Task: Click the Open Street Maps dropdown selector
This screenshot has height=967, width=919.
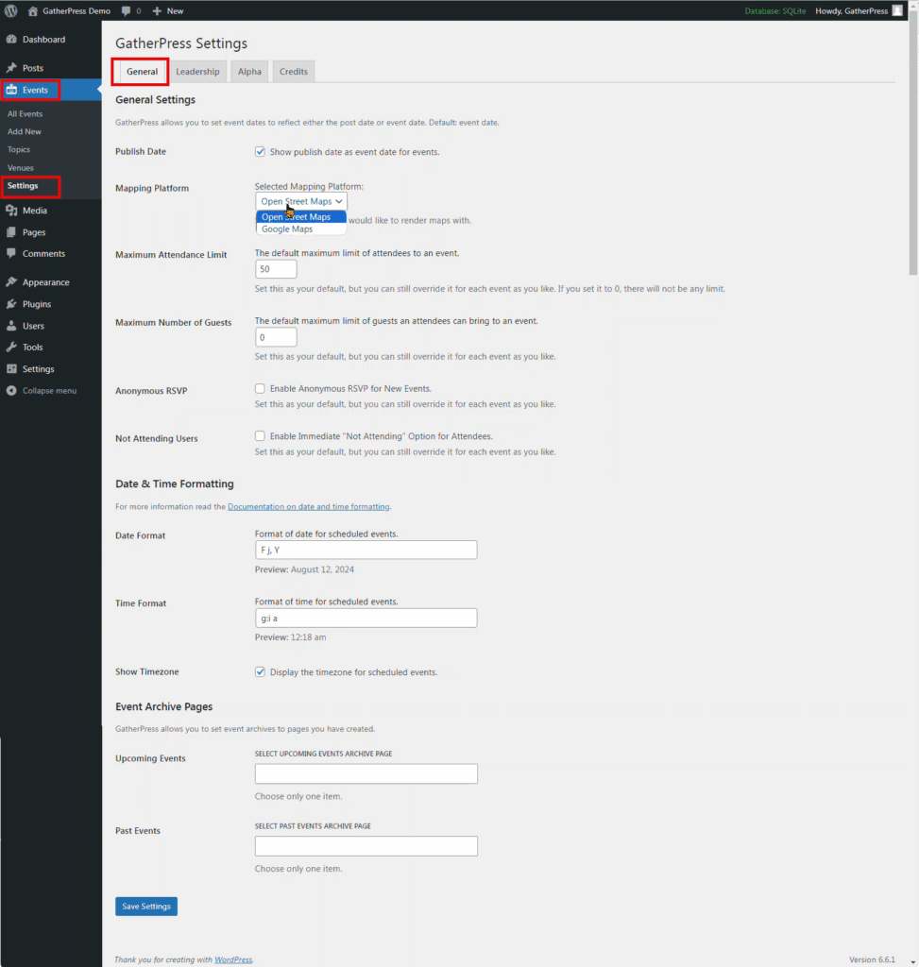Action: click(x=301, y=201)
